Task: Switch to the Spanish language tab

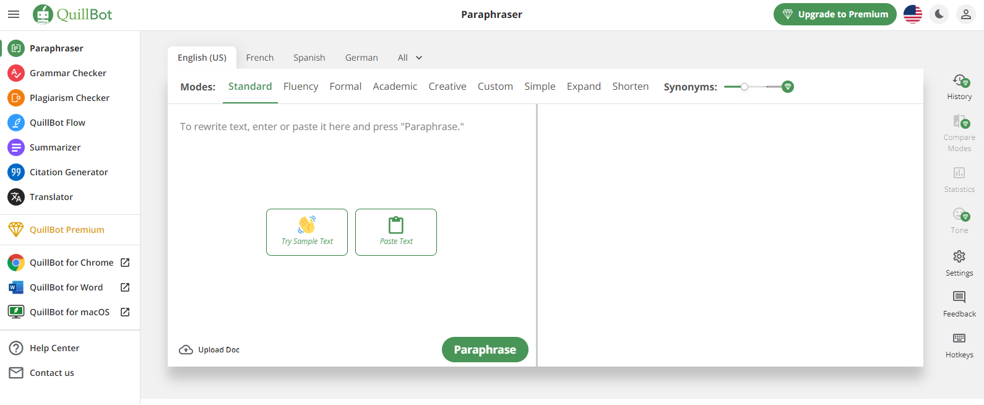Action: 309,58
